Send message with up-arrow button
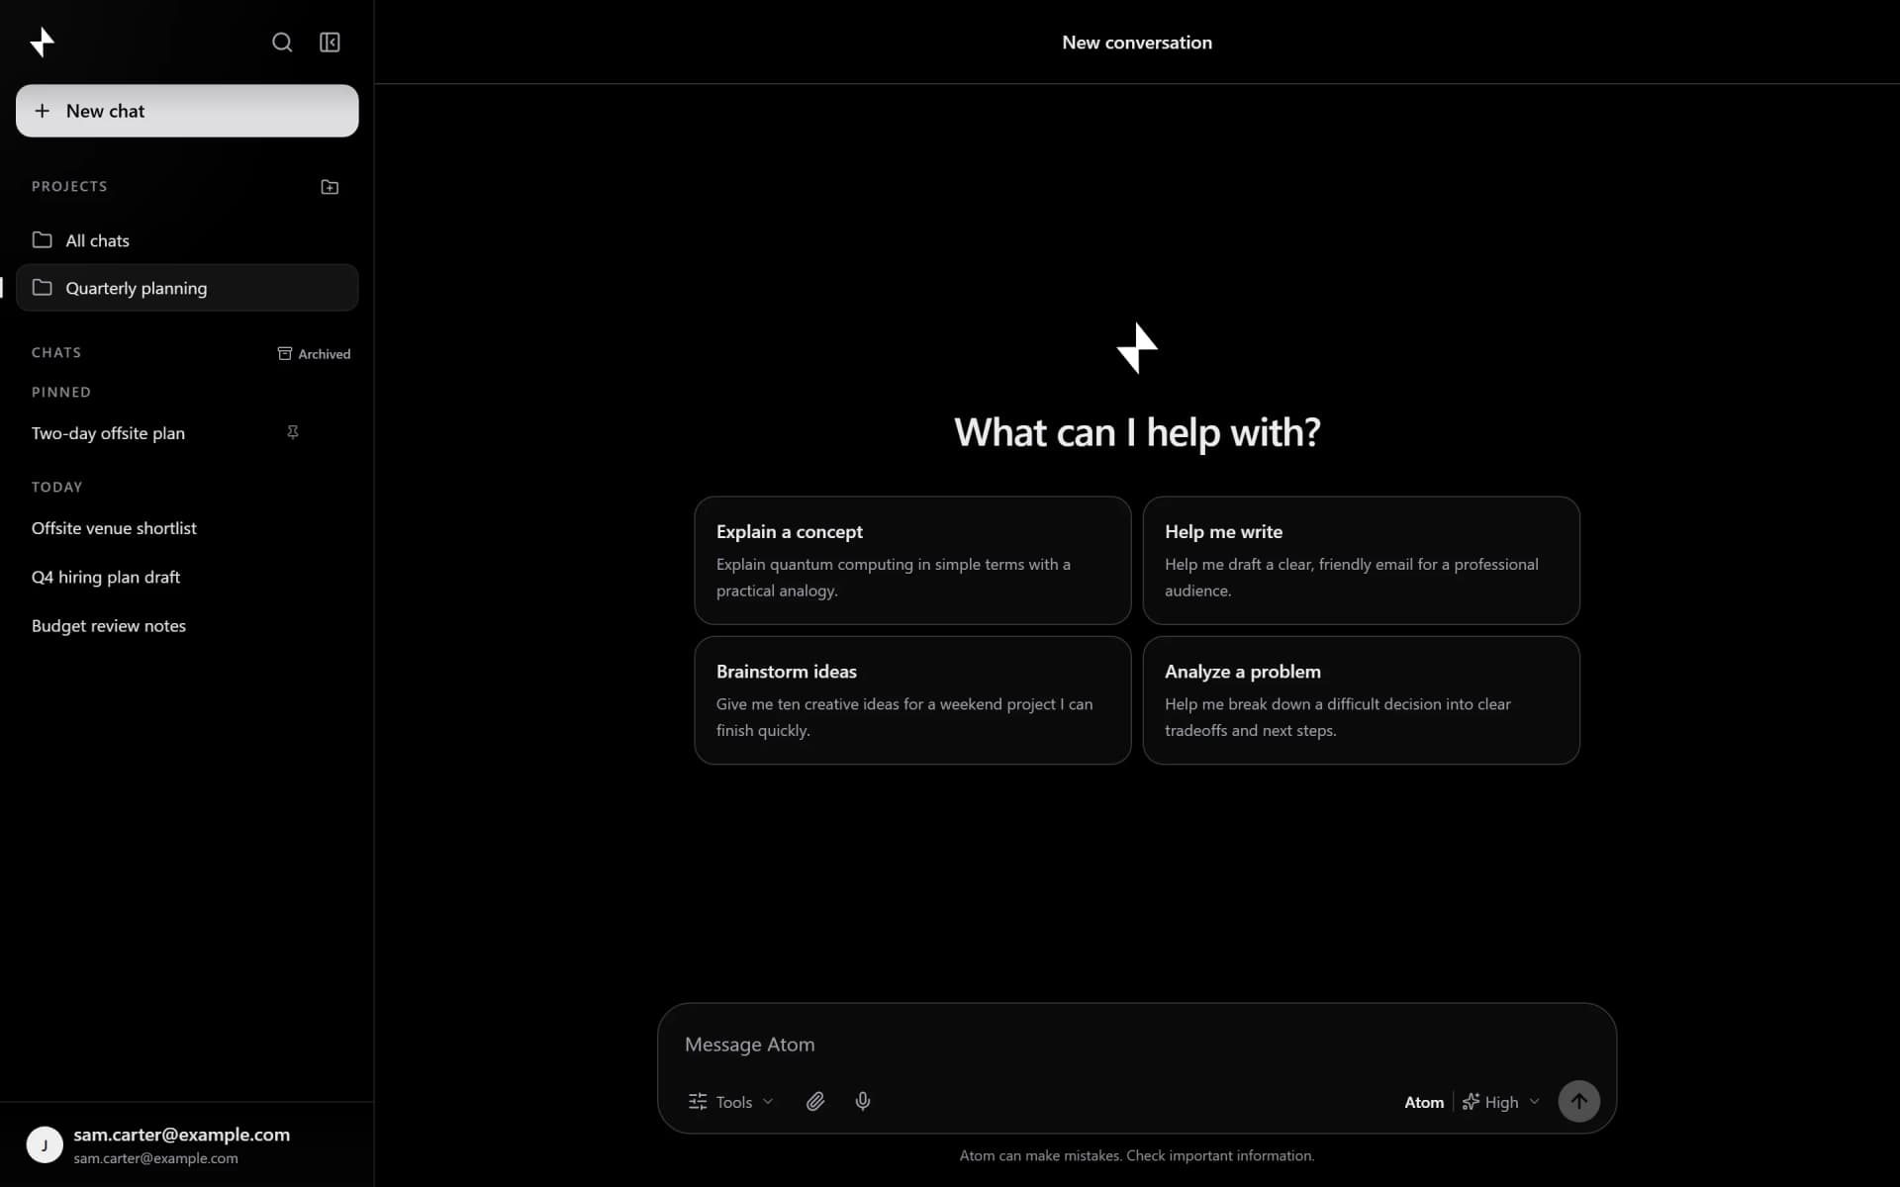Viewport: 1900px width, 1187px height. pyautogui.click(x=1578, y=1101)
